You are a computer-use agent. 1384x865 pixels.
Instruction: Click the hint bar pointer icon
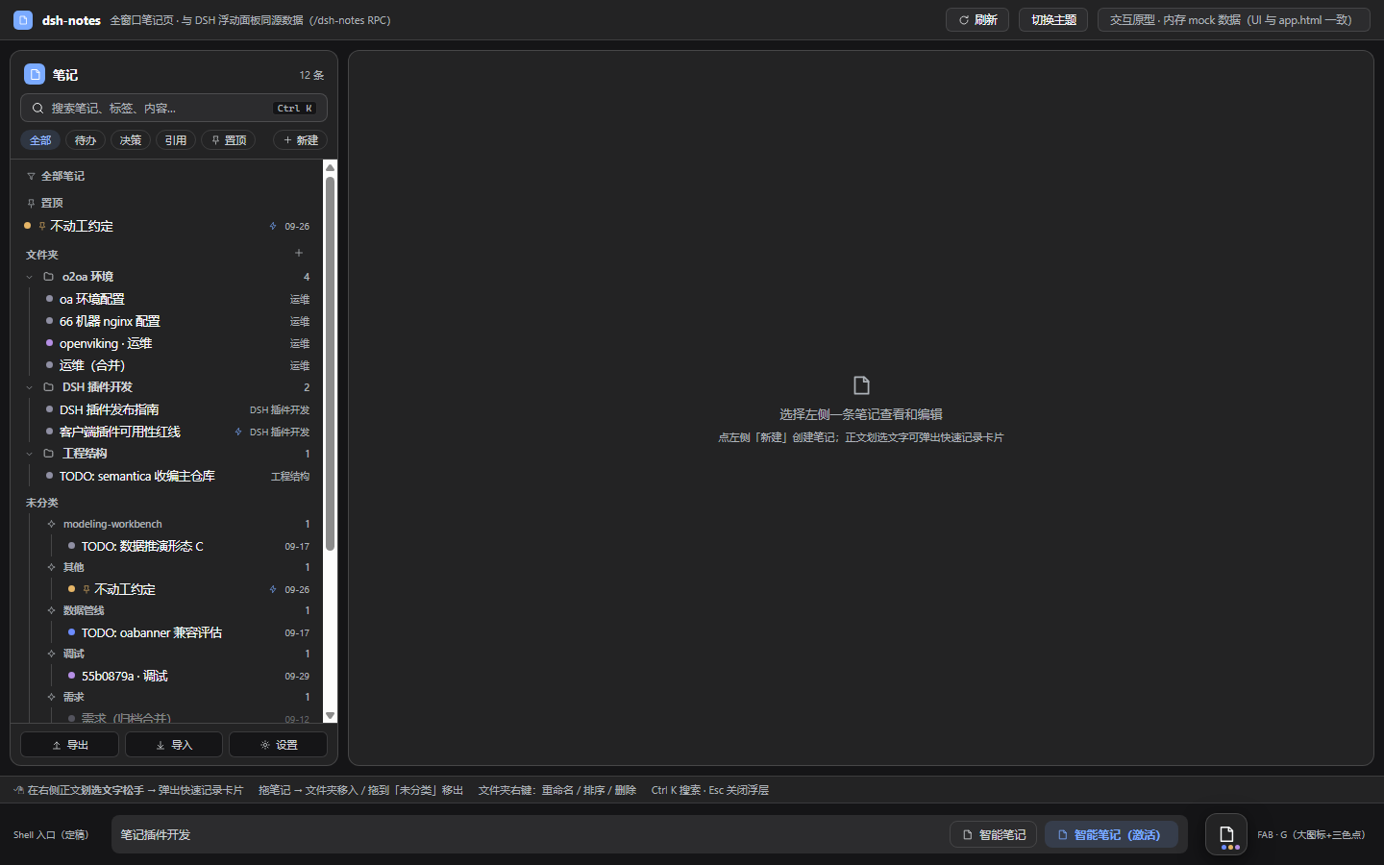pos(19,790)
